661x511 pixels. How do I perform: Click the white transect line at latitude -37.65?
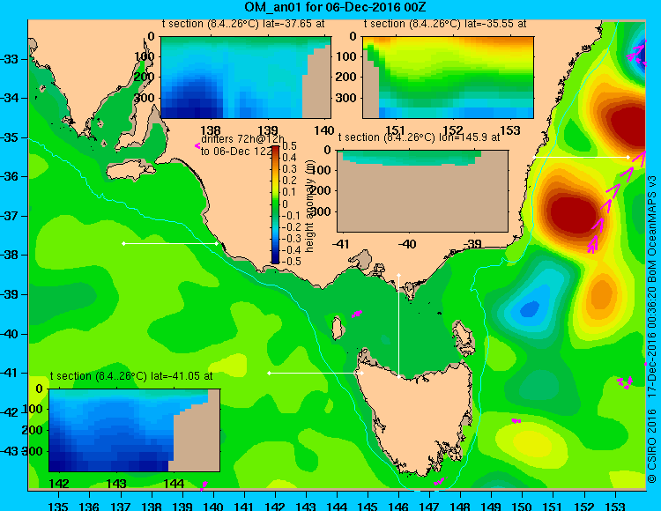[170, 243]
